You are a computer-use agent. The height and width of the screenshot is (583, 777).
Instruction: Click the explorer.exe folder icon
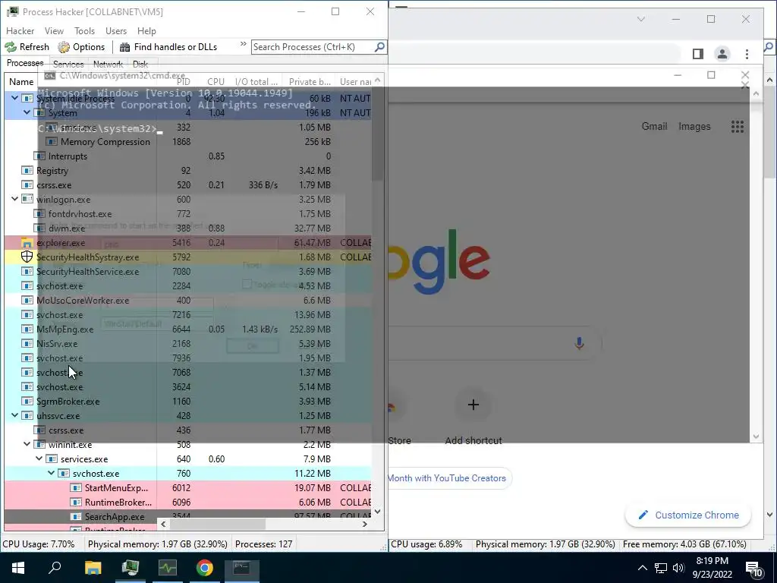[x=27, y=243]
